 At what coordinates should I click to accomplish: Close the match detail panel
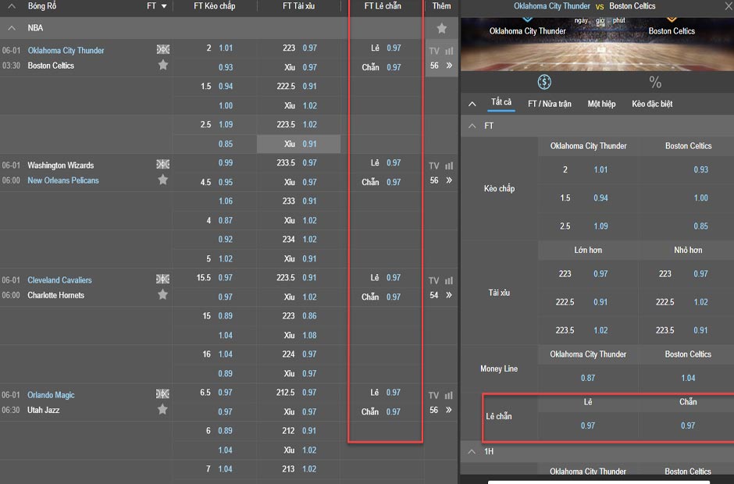click(729, 6)
